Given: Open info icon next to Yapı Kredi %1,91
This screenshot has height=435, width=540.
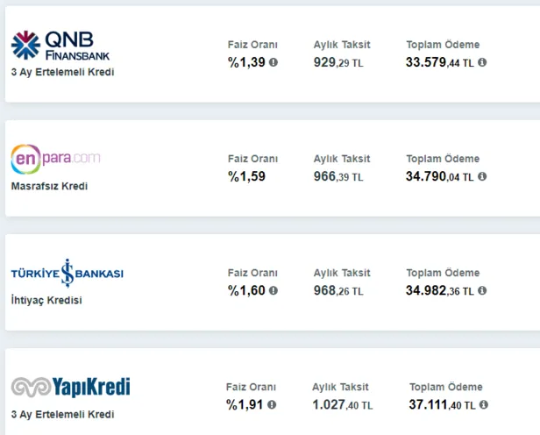Looking at the screenshot, I should pos(273,404).
